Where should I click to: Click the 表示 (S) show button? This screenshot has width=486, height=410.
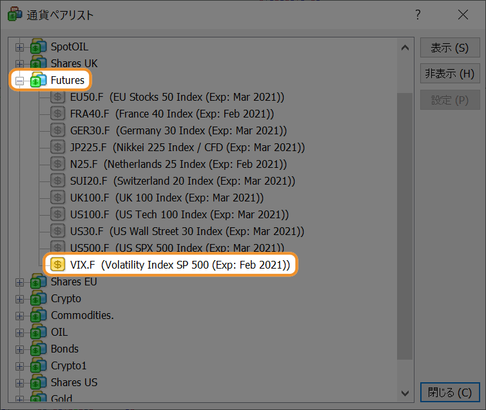[x=450, y=48]
